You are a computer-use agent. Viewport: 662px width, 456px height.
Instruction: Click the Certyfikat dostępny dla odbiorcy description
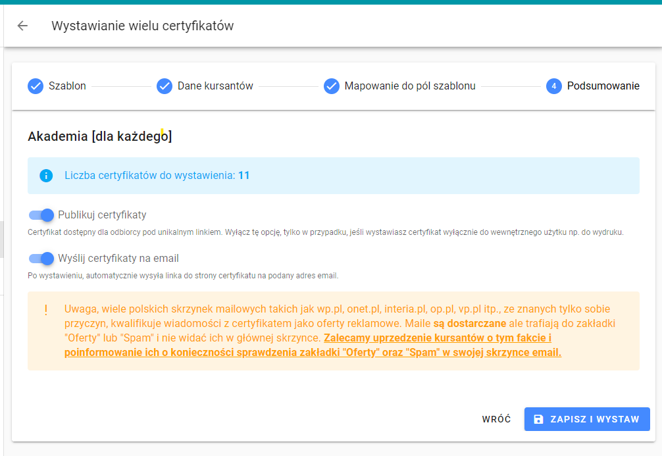(x=326, y=232)
